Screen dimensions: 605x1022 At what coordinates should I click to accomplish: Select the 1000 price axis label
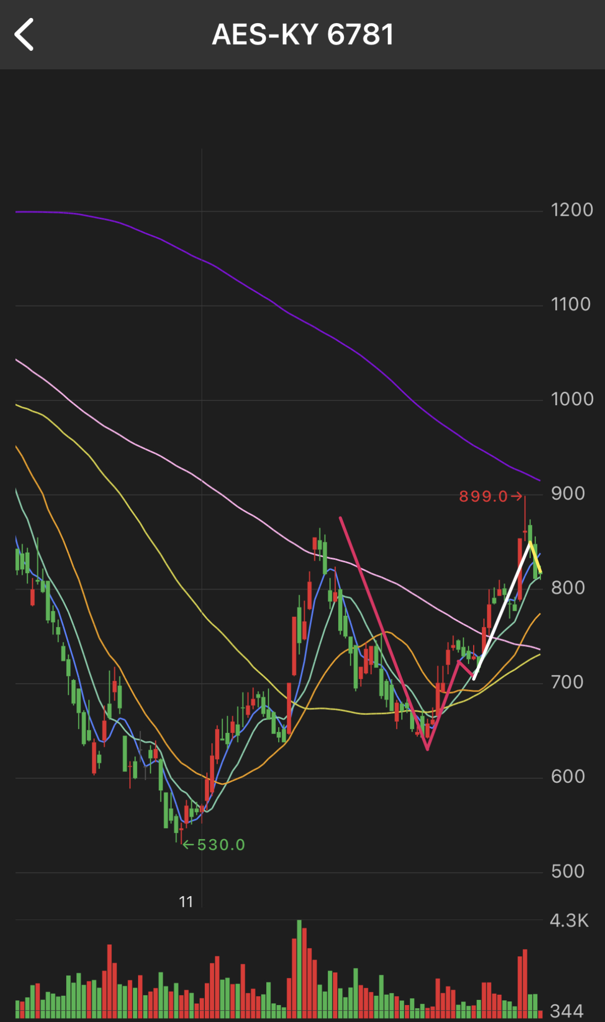coord(572,399)
